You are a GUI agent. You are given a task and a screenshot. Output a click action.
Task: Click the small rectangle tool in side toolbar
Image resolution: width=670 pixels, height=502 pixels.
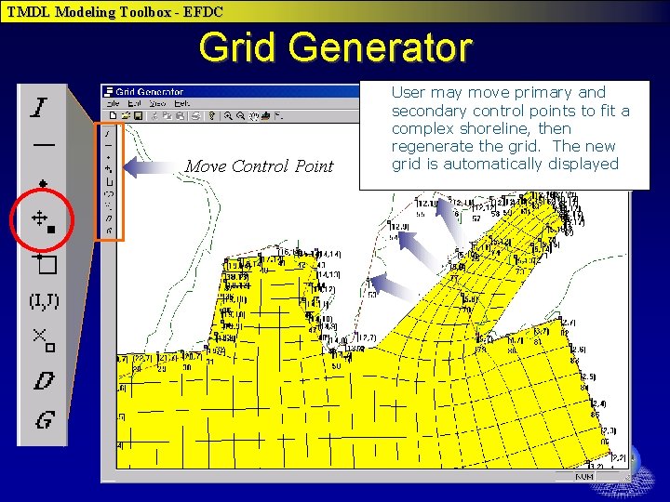(x=109, y=181)
